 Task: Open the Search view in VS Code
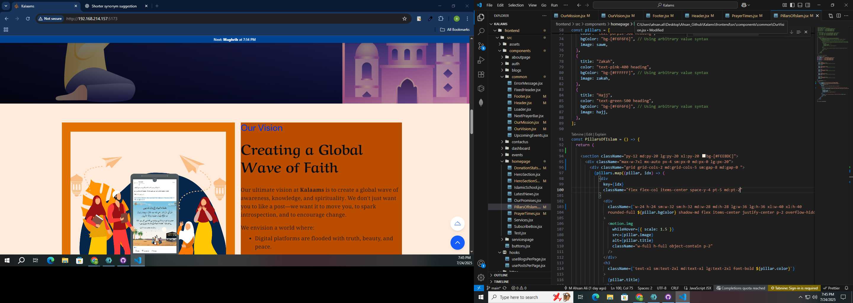point(481,31)
